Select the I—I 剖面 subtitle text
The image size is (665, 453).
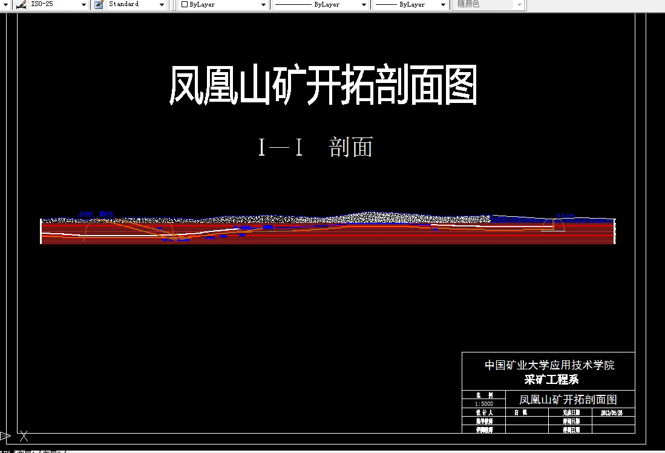coord(315,146)
